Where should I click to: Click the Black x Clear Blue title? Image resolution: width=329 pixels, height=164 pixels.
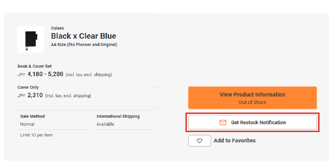pos(84,36)
